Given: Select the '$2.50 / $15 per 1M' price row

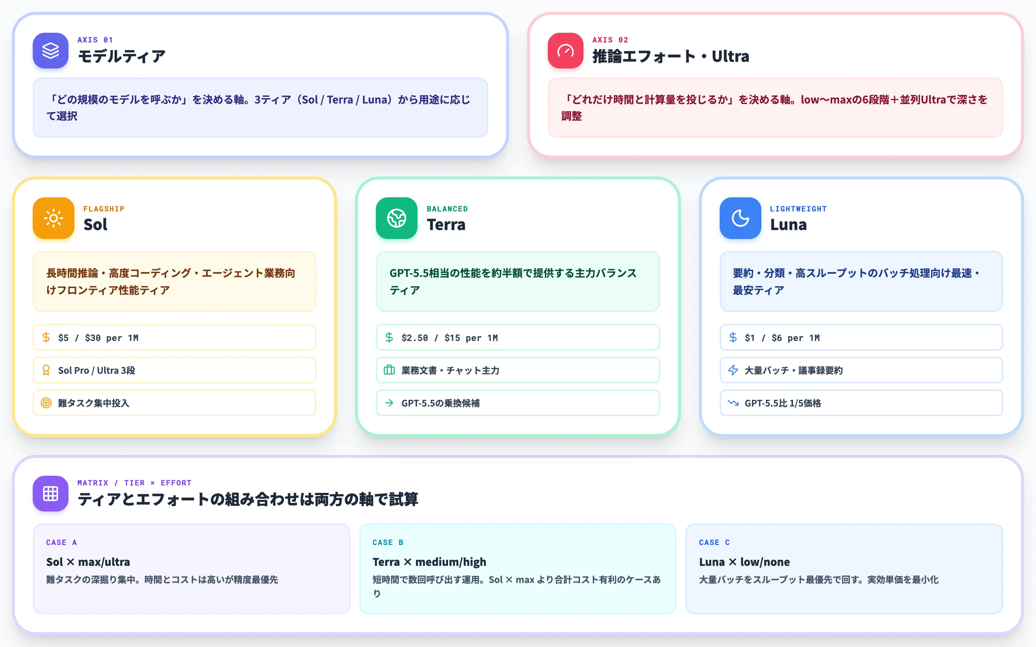Looking at the screenshot, I should (x=518, y=338).
